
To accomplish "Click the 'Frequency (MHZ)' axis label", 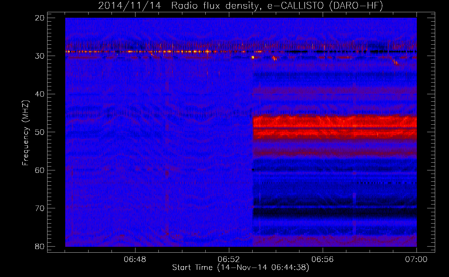I will [26, 133].
